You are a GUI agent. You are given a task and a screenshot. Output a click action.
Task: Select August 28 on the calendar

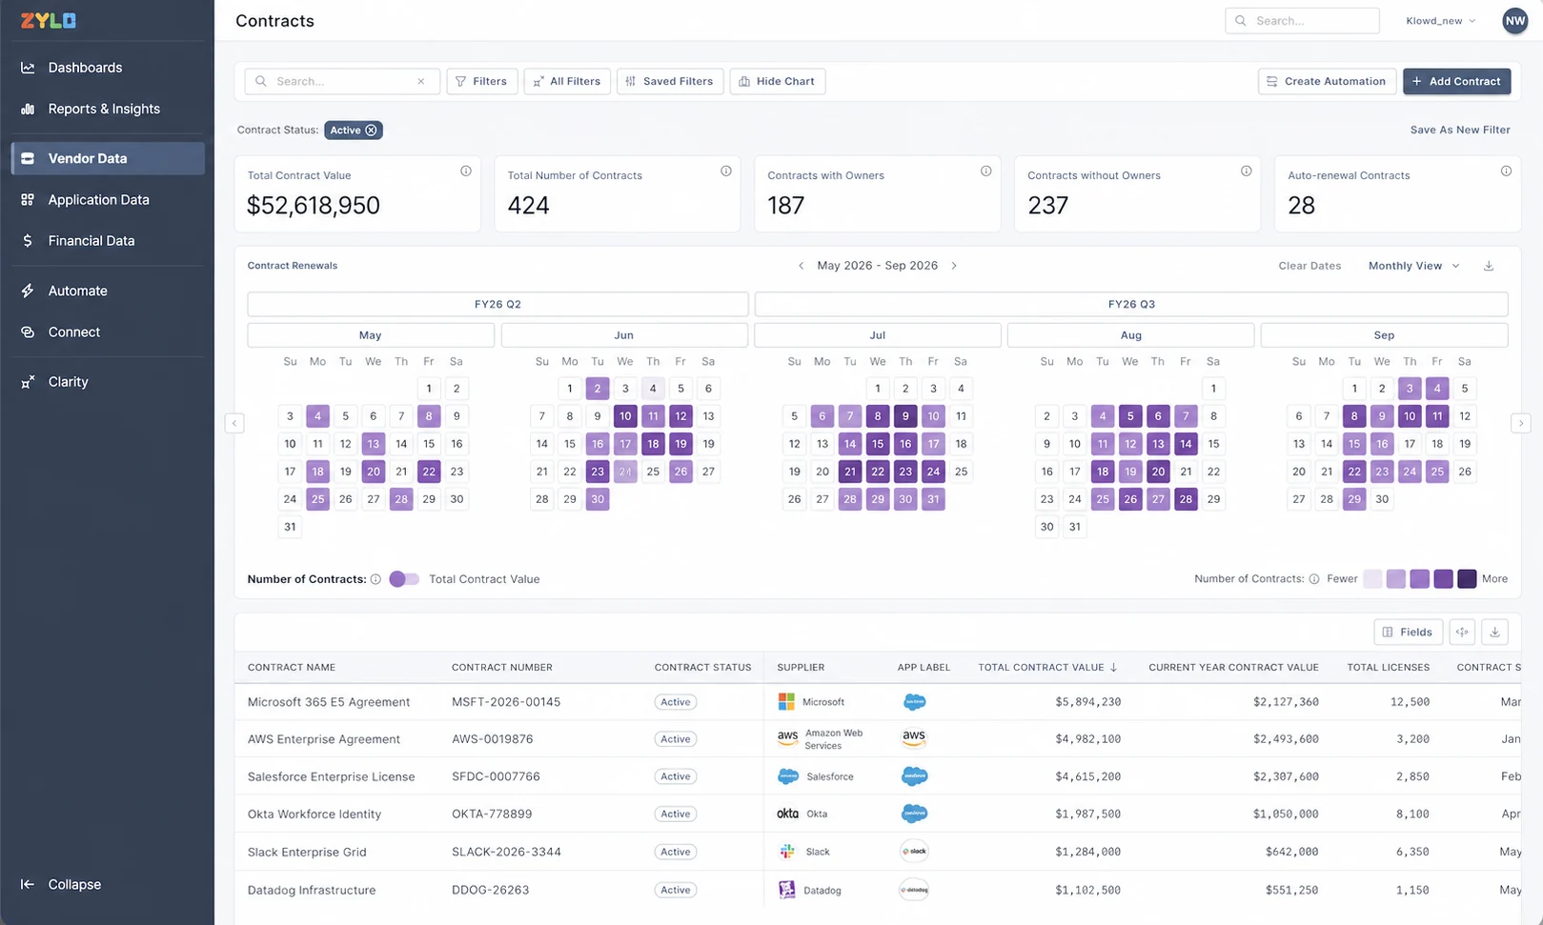click(x=1186, y=499)
